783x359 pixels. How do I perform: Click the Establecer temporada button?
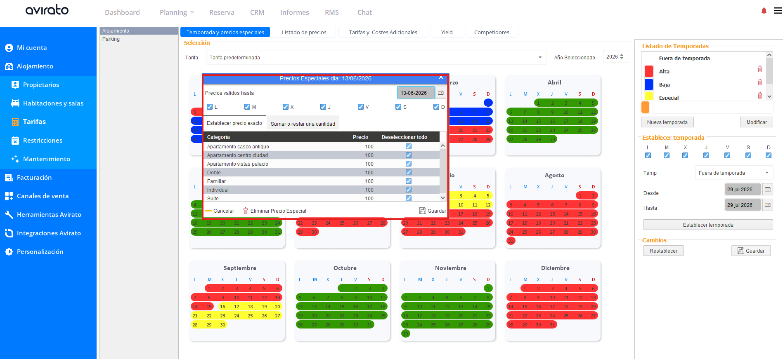click(x=708, y=225)
